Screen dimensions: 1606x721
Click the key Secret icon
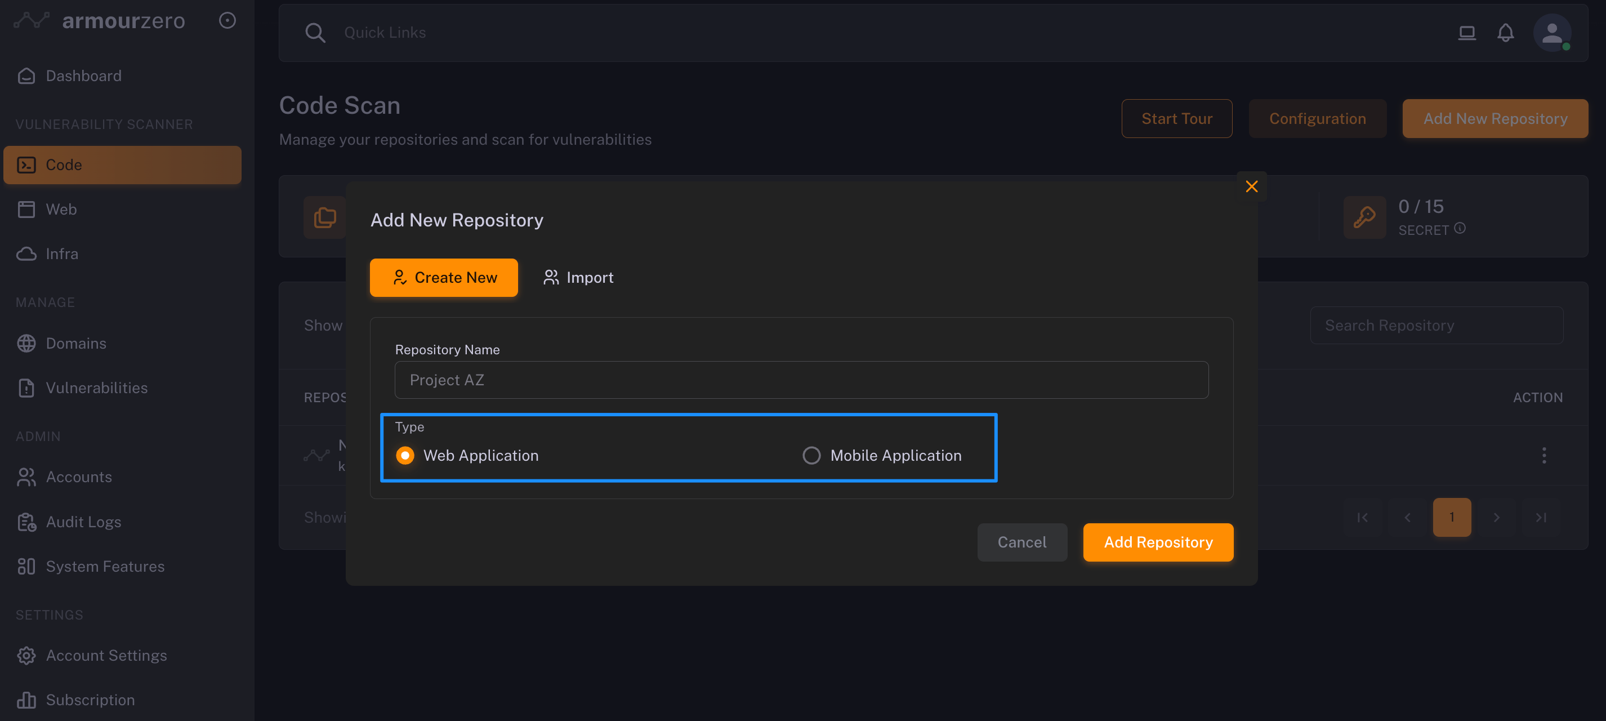click(1364, 217)
